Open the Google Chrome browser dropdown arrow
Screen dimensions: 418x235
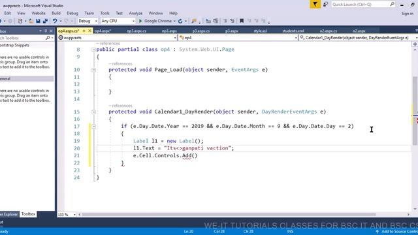point(174,21)
